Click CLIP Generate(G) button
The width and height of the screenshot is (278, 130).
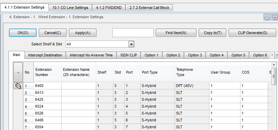[253, 33]
